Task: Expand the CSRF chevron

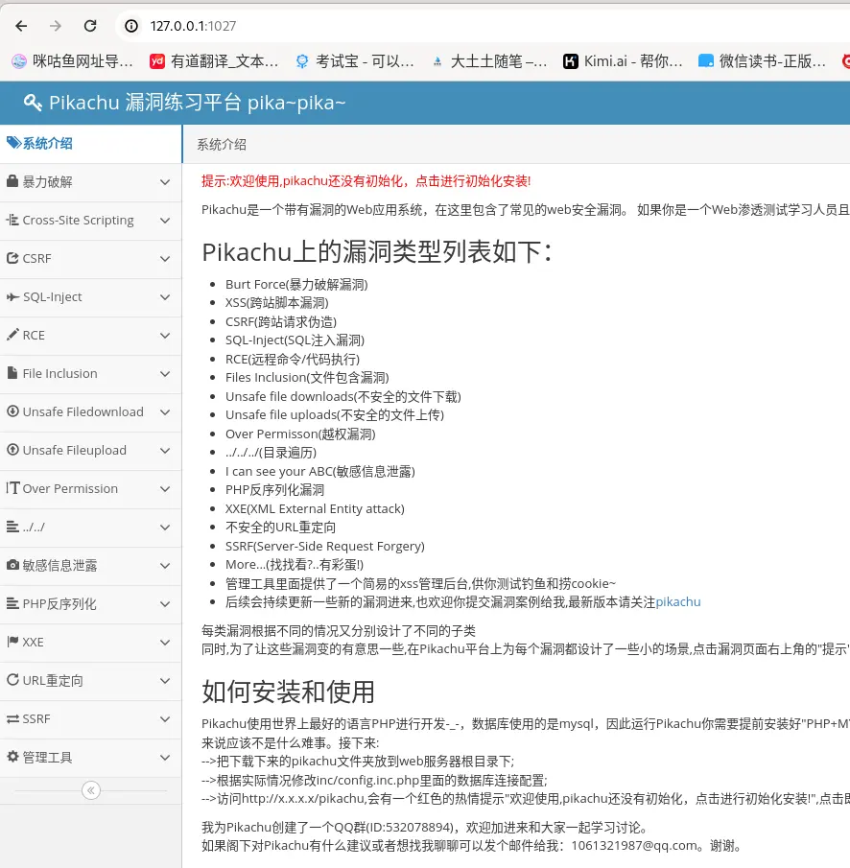Action: pos(164,259)
